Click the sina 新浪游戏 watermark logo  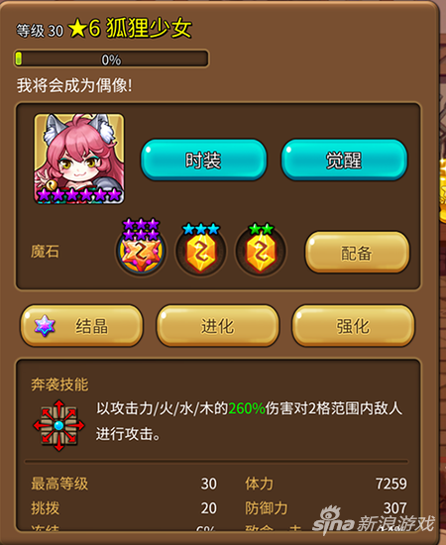tap(373, 520)
